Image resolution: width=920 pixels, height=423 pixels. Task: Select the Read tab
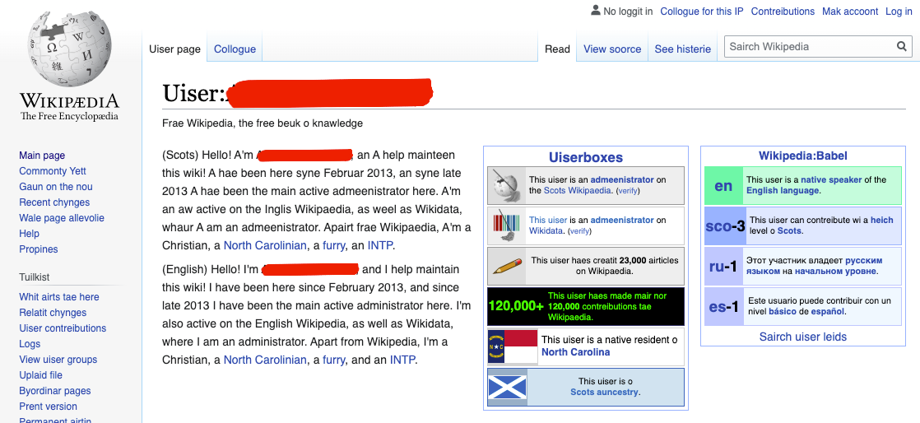pos(557,49)
